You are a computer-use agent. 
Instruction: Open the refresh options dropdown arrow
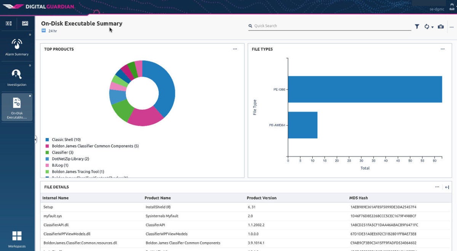tap(432, 27)
